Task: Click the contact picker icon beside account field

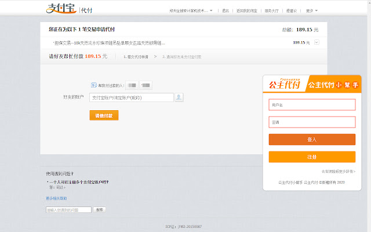Action: point(179,97)
